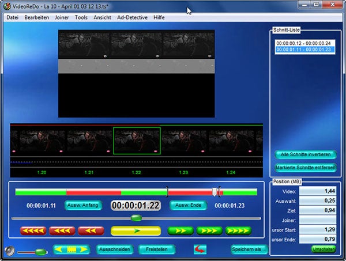Select cut 00:00:00.12 - 00:00:00.24
This screenshot has height=261, width=346.
point(304,43)
